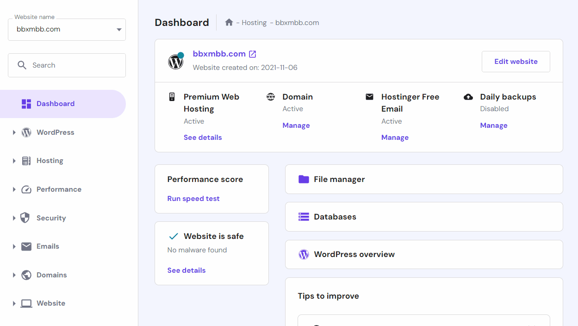Expand the Domains sidebar section arrow
Image resolution: width=578 pixels, height=326 pixels.
tap(14, 275)
